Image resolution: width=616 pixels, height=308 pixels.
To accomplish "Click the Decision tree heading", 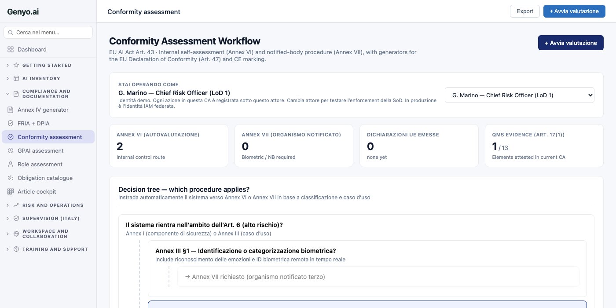I will point(184,190).
